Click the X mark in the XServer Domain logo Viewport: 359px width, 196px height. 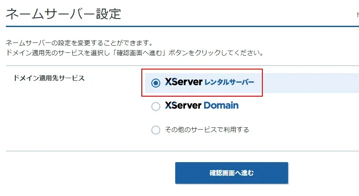point(169,106)
